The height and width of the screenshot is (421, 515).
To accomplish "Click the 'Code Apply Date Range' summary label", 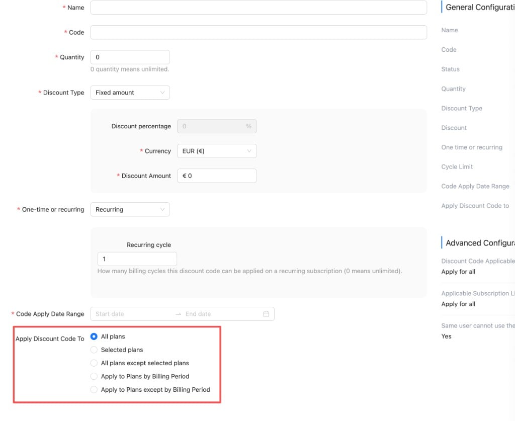I will click(x=475, y=186).
